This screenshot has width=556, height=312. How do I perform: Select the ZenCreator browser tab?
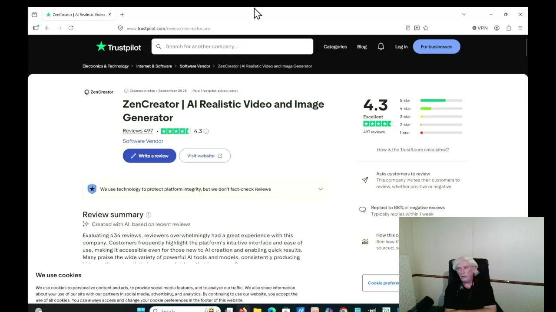point(78,14)
